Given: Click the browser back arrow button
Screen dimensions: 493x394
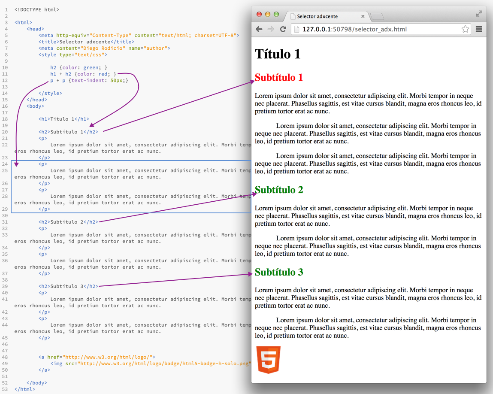Looking at the screenshot, I should tap(259, 29).
